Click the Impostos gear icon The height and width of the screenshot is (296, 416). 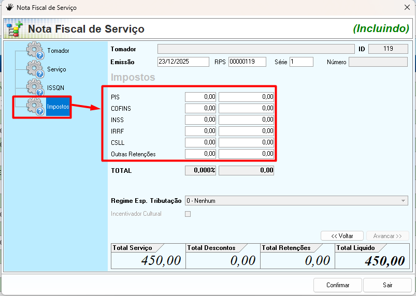(35, 106)
